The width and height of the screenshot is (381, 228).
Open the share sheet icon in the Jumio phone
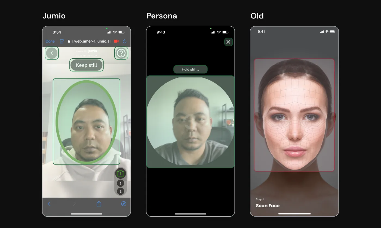coord(99,204)
